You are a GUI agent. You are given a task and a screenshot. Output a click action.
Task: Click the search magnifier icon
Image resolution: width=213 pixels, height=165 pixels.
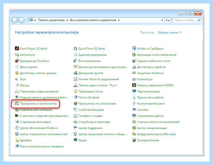pyautogui.click(x=199, y=20)
